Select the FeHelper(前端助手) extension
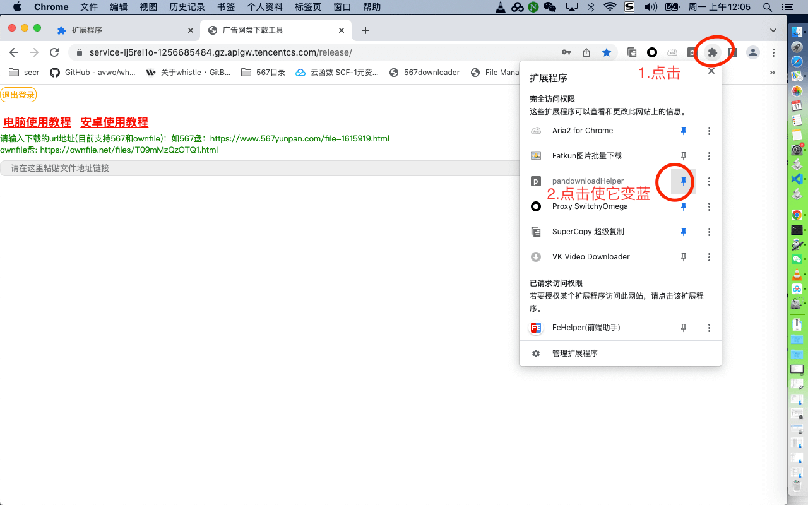The width and height of the screenshot is (808, 505). point(595,328)
